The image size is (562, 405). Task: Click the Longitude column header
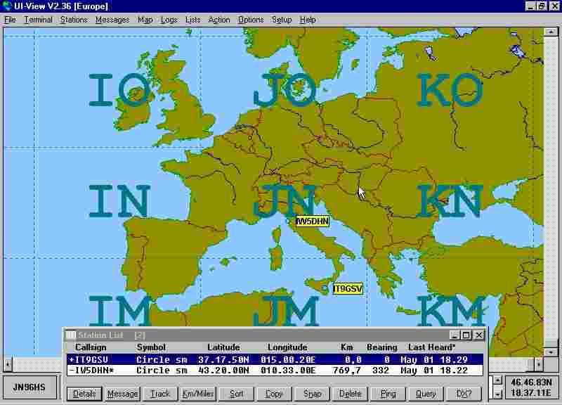[x=287, y=347]
